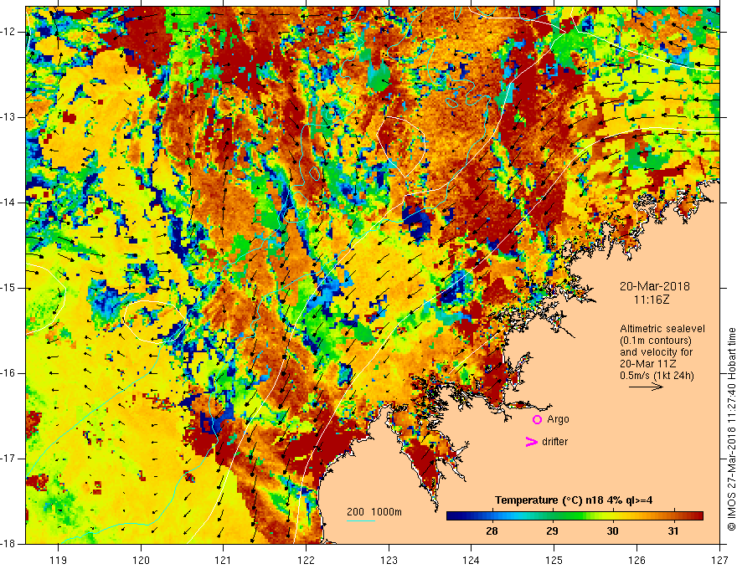Click the 'and velocity for' caption line

click(656, 352)
